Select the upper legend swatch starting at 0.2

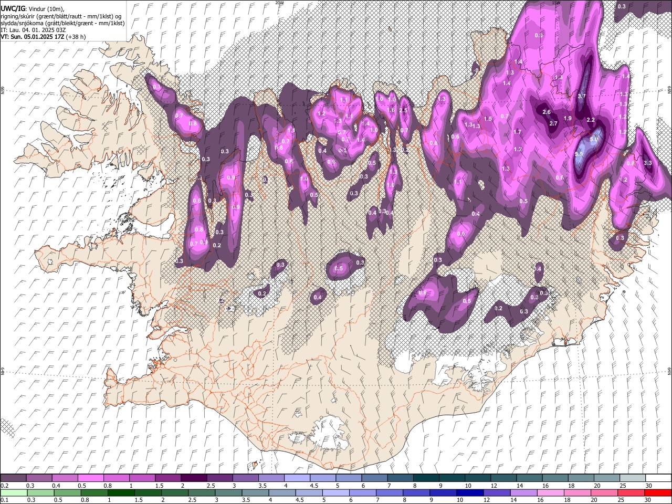pos(13,478)
